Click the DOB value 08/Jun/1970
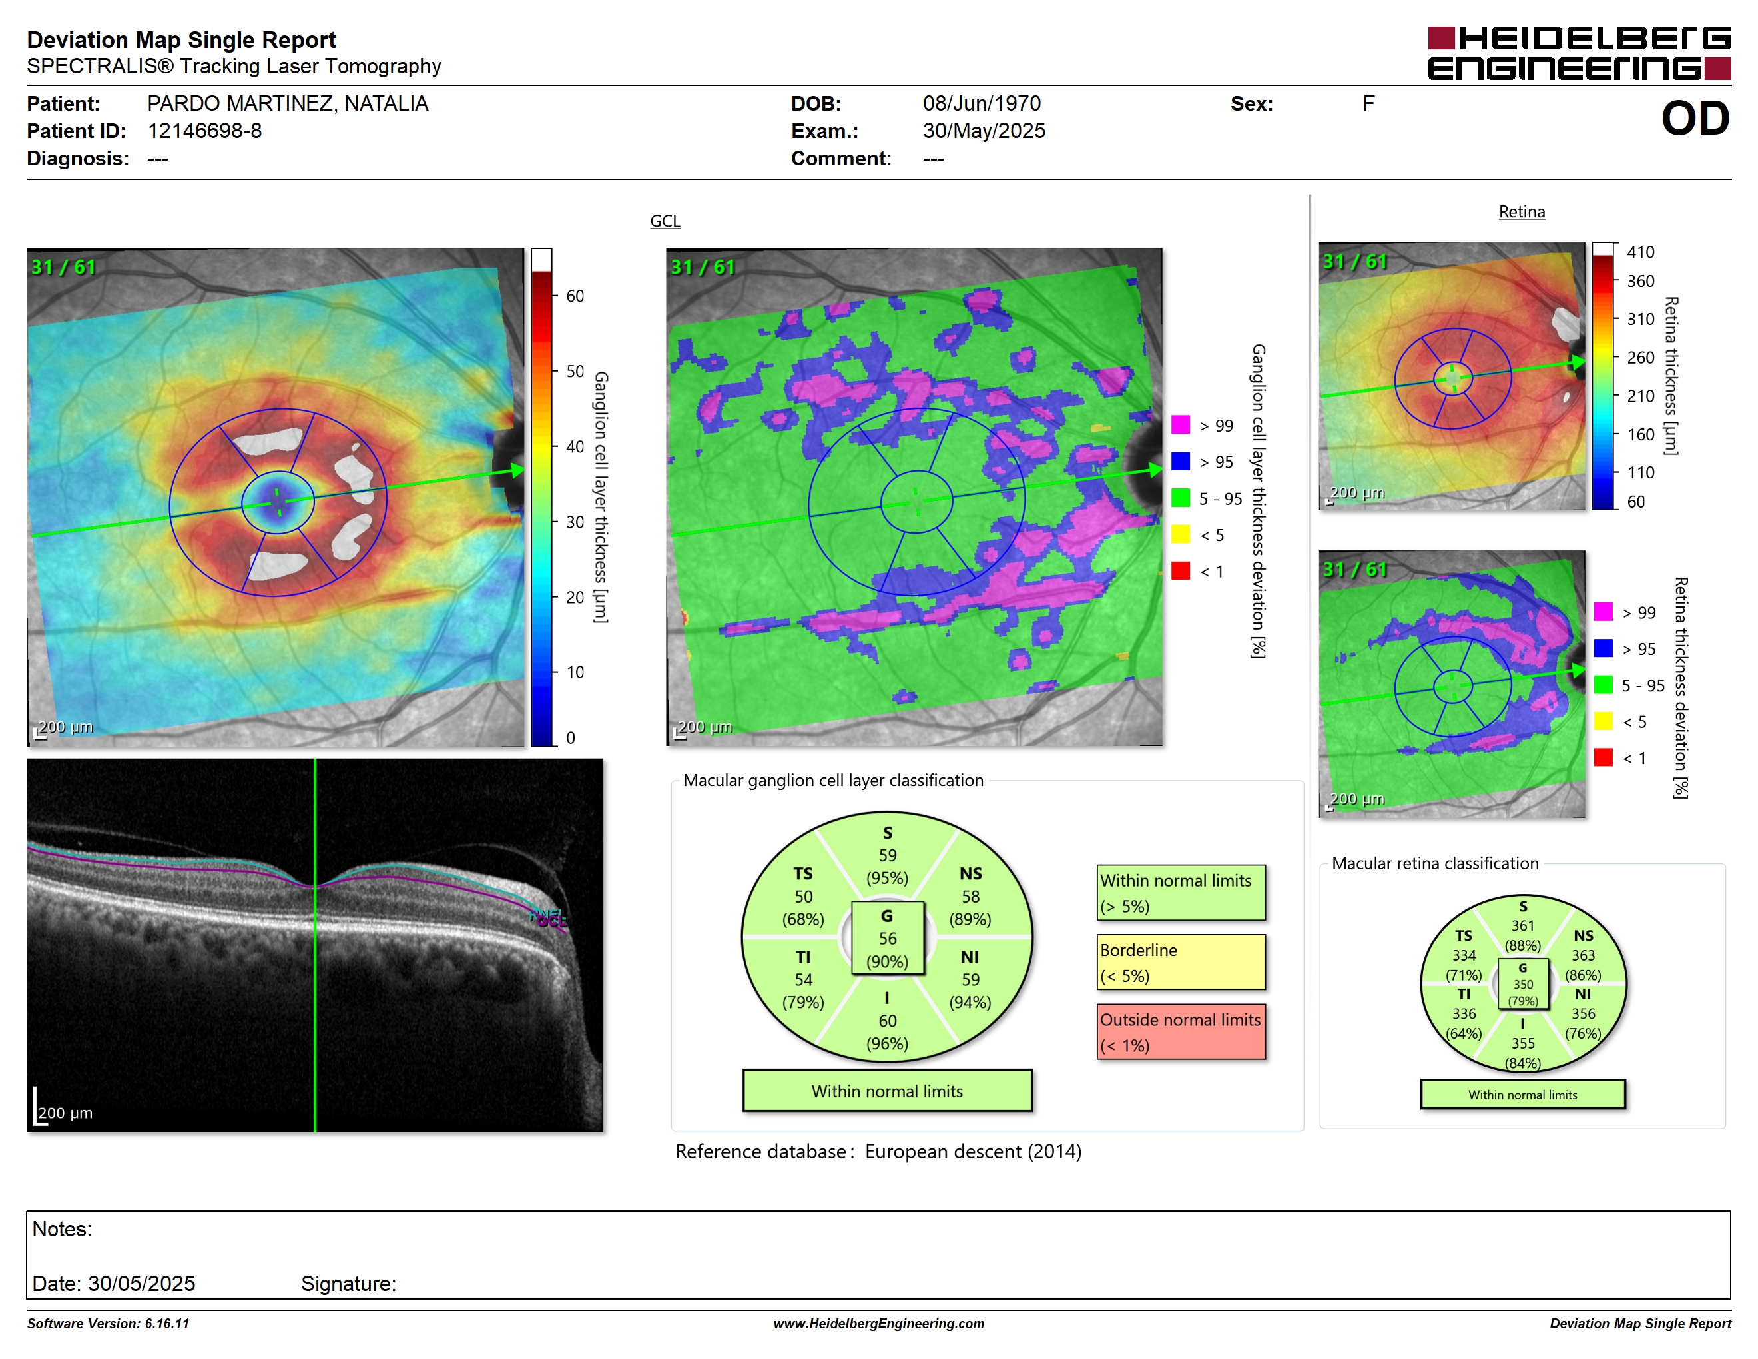This screenshot has width=1758, height=1359. [x=982, y=103]
